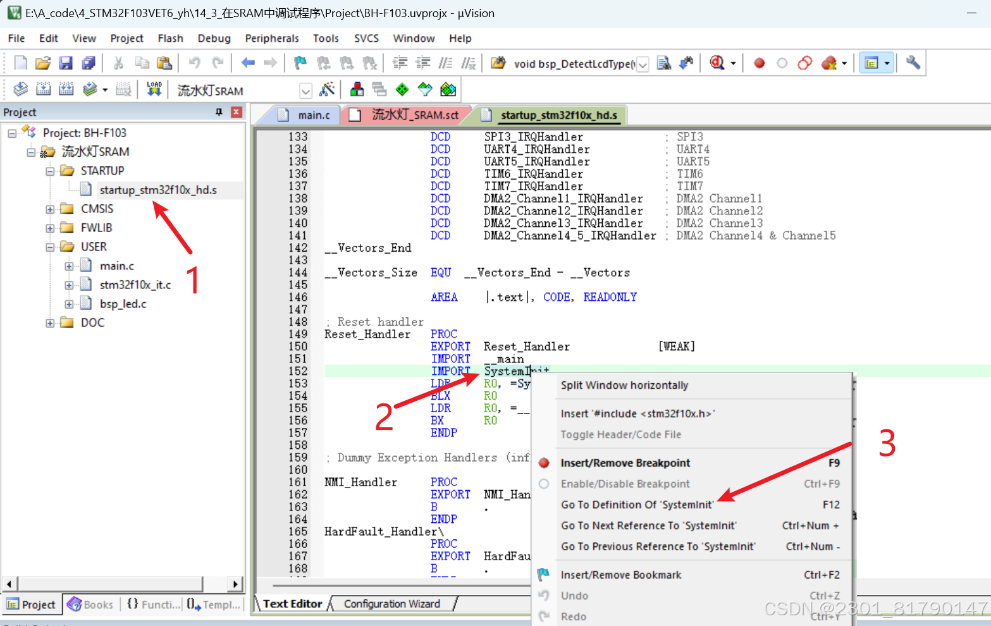Click the LOAD icon to download code to flash

(154, 89)
